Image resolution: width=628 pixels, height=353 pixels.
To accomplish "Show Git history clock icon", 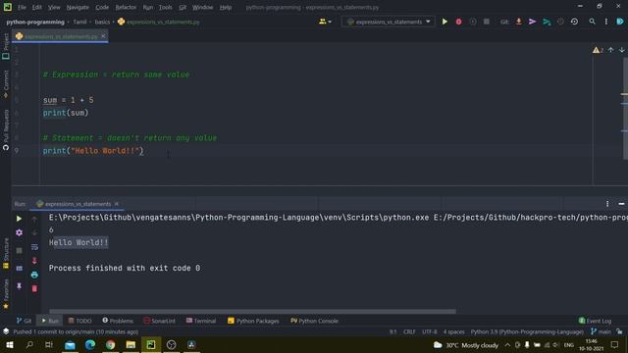I will point(560,22).
